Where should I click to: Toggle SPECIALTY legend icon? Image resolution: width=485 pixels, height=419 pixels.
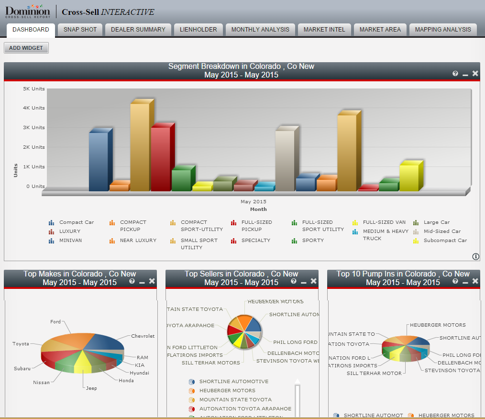[233, 241]
